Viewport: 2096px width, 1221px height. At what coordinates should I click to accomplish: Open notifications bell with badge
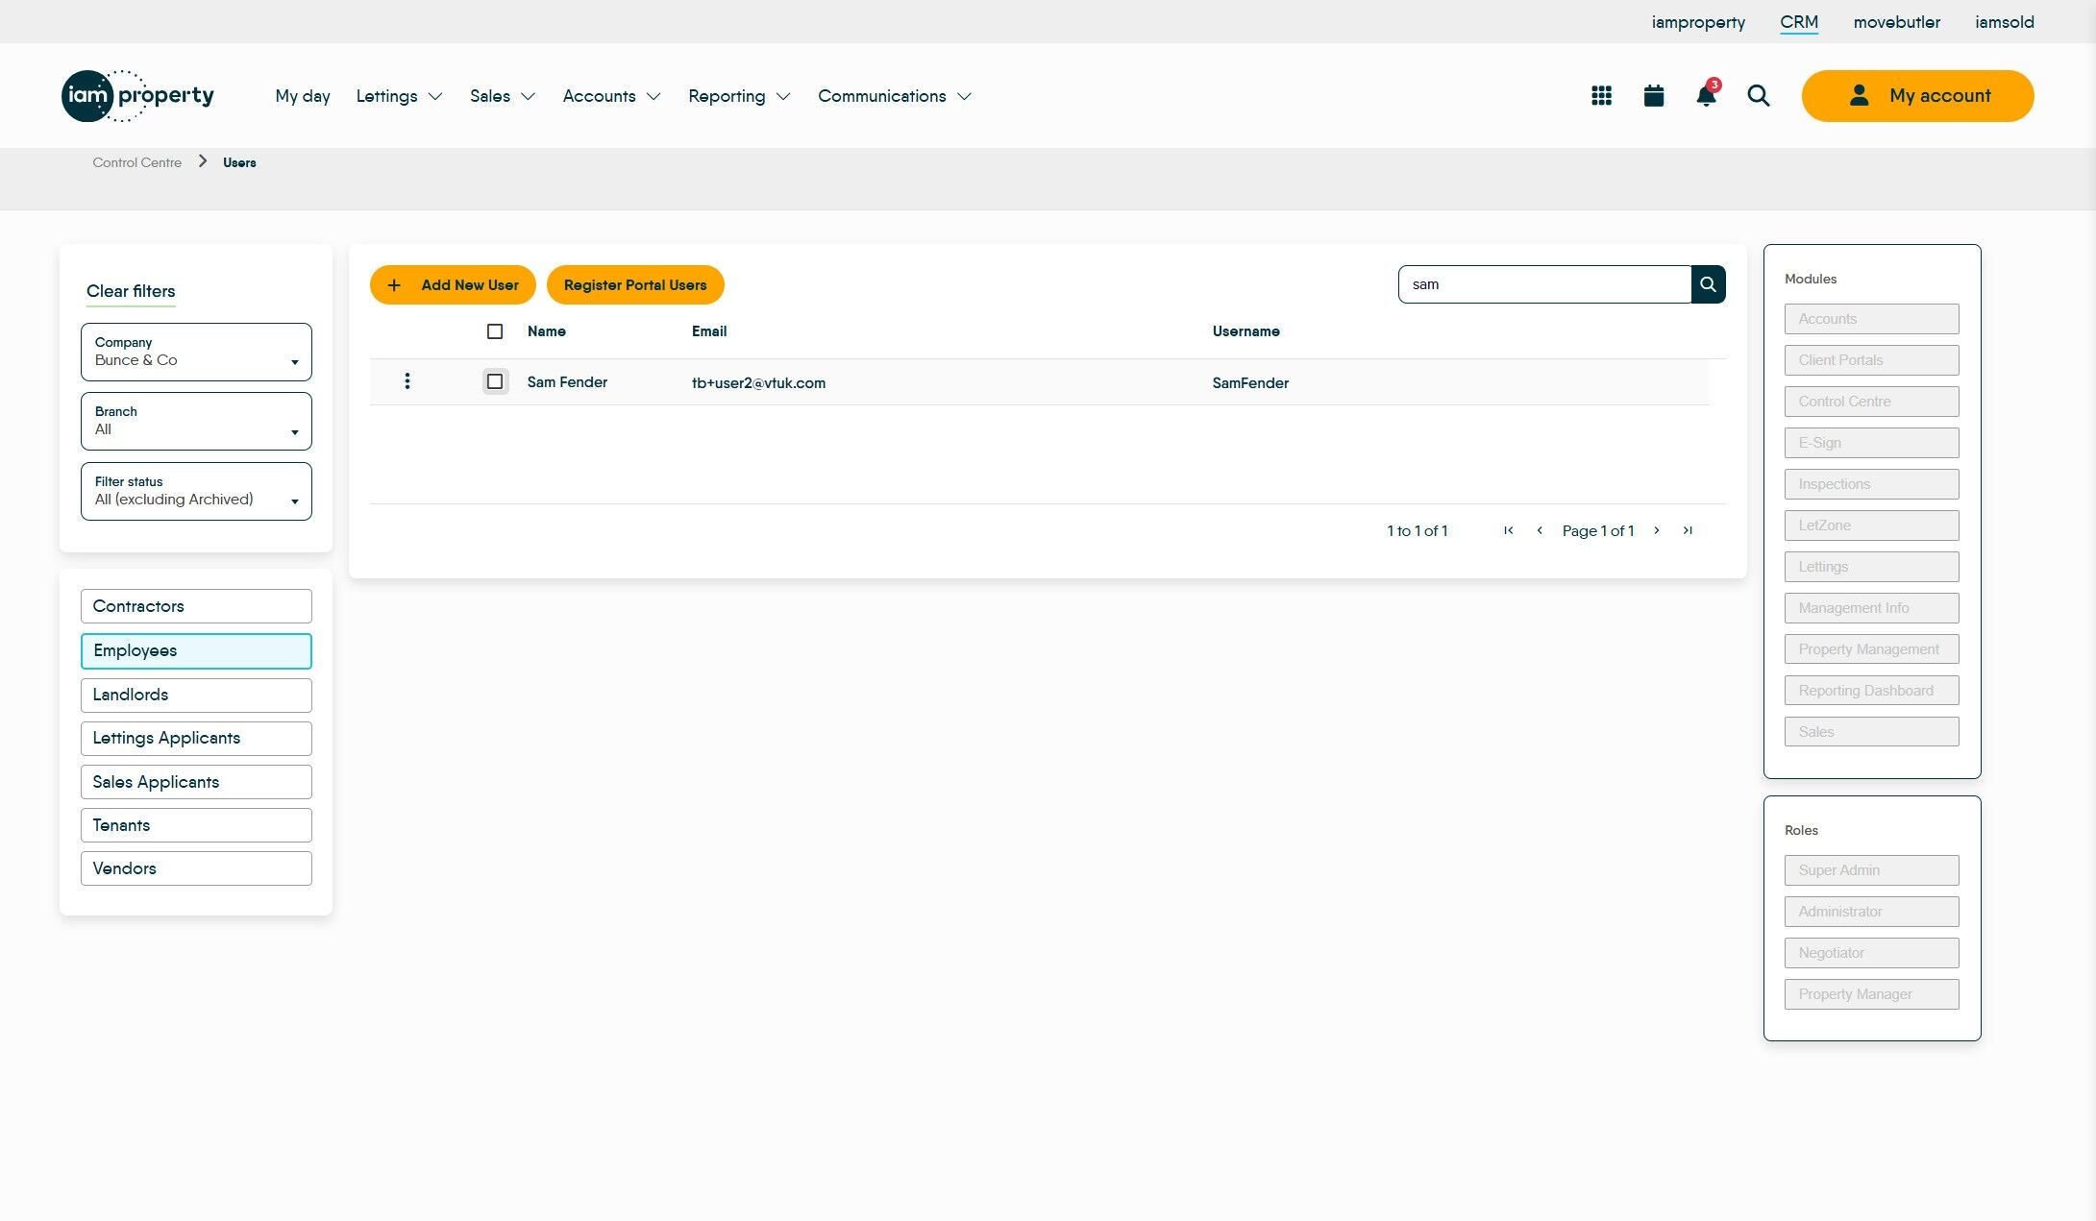1706,96
